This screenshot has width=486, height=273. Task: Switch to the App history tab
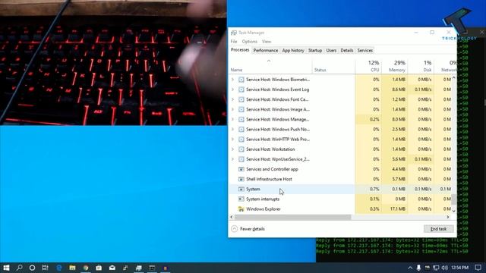(x=293, y=51)
